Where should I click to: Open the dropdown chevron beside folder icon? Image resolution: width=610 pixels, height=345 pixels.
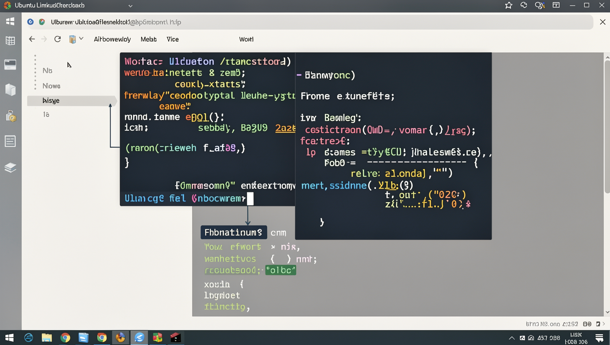point(81,38)
